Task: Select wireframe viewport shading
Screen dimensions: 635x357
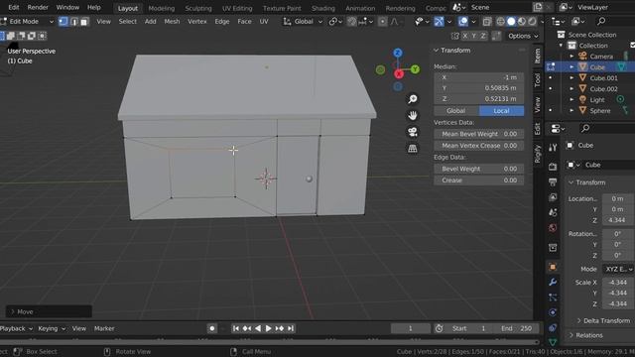Action: [x=500, y=22]
